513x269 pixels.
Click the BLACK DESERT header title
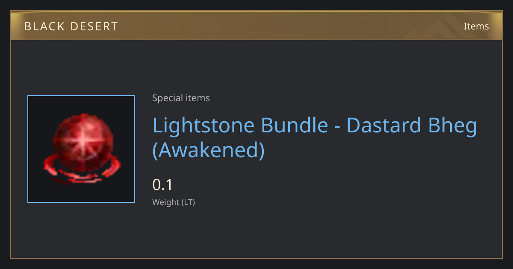coord(71,26)
